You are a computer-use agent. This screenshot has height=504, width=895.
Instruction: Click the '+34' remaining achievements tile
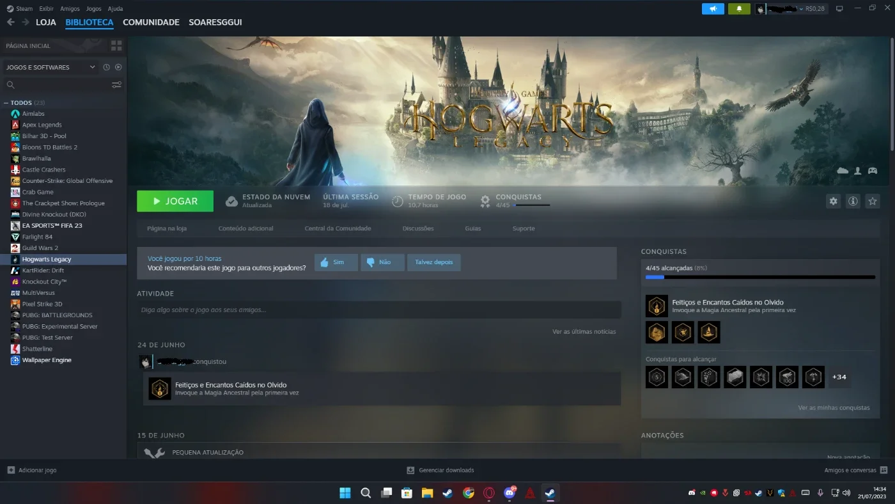[839, 377]
